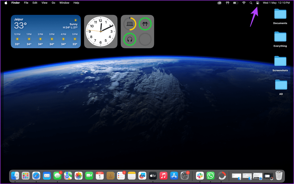Open the Mail app in the Dock
This screenshot has width=294, height=184.
pos(47,176)
